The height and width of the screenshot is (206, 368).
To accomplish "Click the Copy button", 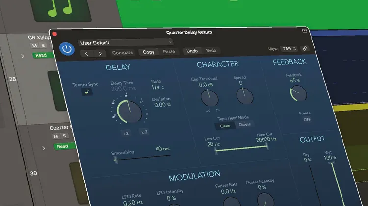I will pyautogui.click(x=149, y=52).
